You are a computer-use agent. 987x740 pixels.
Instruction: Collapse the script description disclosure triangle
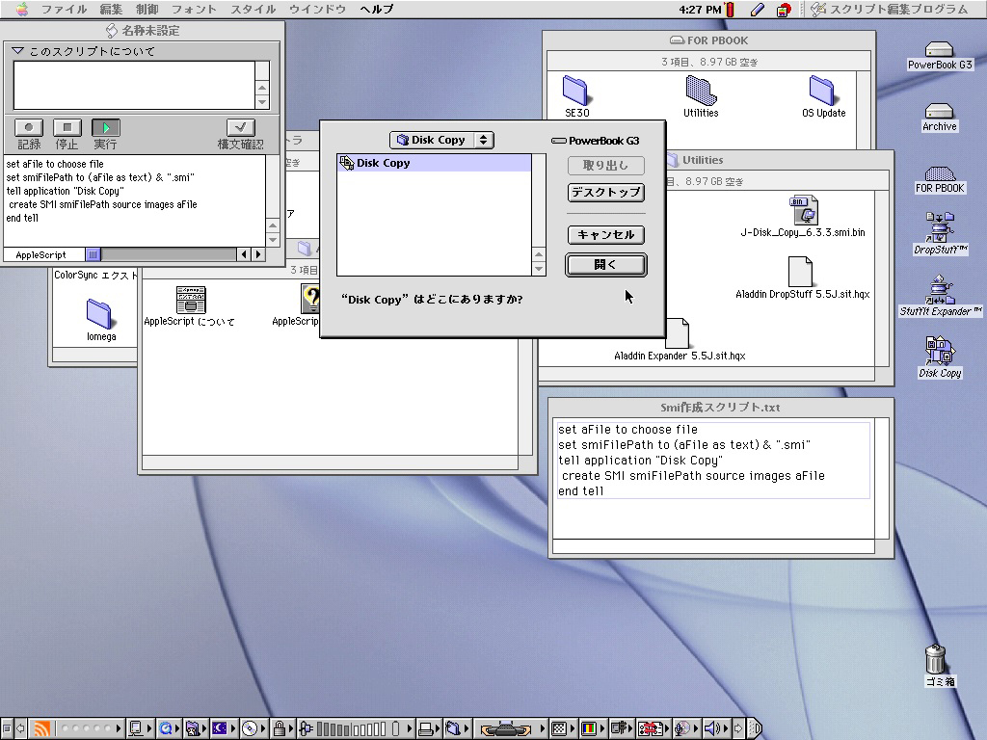point(17,51)
